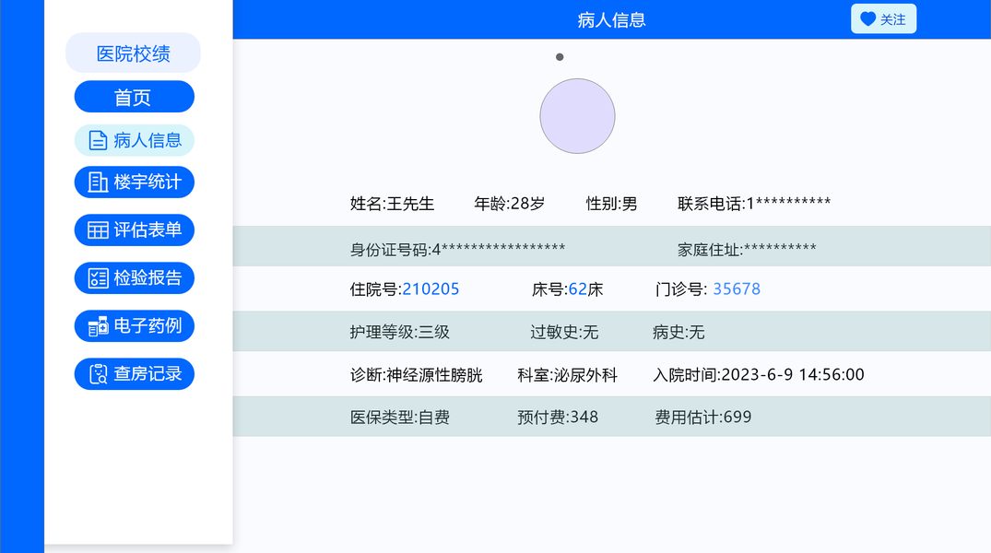Image resolution: width=991 pixels, height=553 pixels.
Task: Click the medicine icon beside 电子药例
Action: pyautogui.click(x=98, y=326)
